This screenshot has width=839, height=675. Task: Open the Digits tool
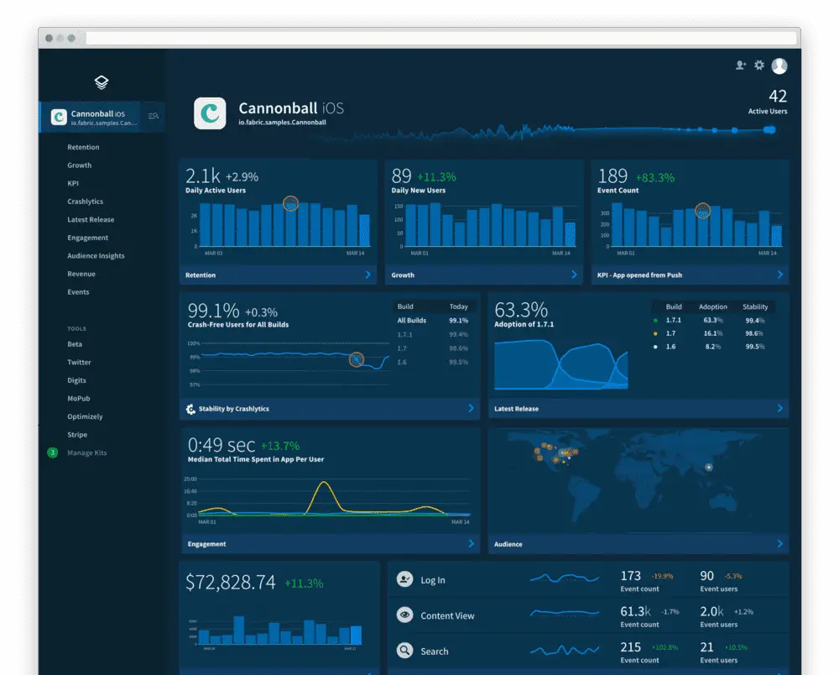pos(76,380)
